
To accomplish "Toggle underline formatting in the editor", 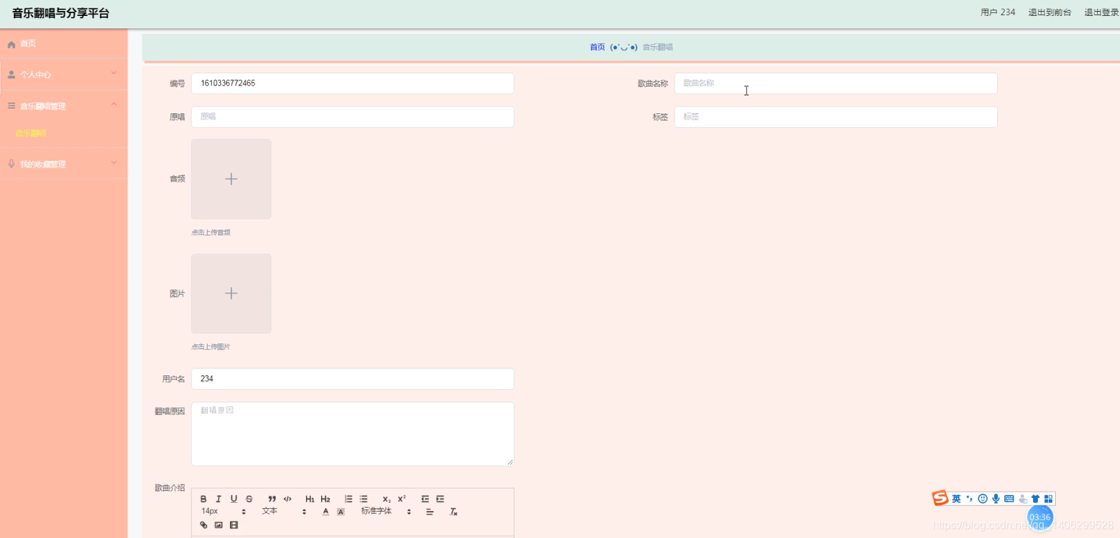I will pos(233,499).
